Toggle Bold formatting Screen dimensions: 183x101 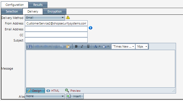76,46
